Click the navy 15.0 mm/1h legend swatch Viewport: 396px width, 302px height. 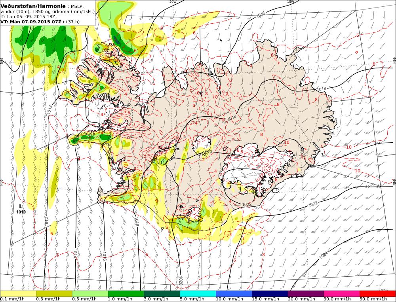pos(270,294)
